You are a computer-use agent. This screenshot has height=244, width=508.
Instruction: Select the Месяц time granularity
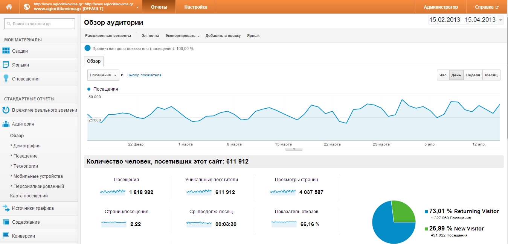pyautogui.click(x=491, y=75)
